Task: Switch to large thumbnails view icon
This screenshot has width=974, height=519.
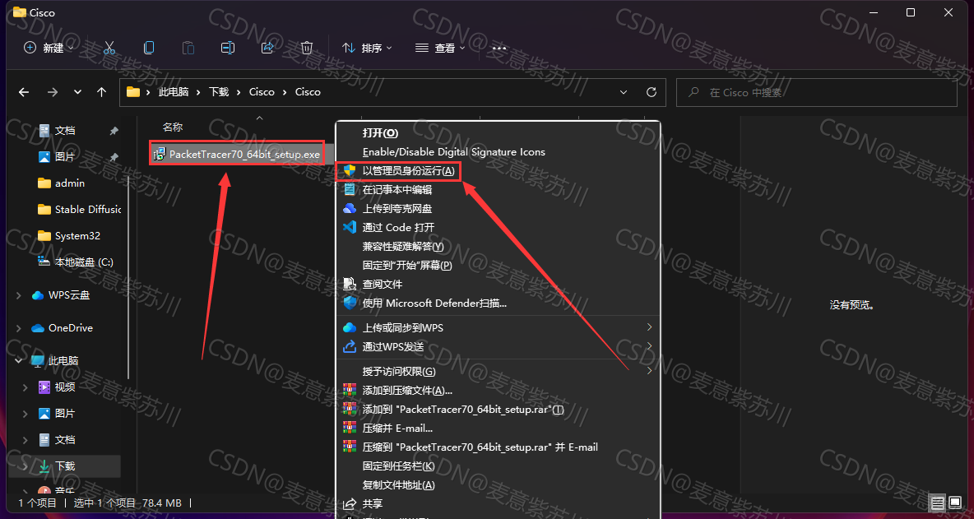Action: pyautogui.click(x=955, y=503)
